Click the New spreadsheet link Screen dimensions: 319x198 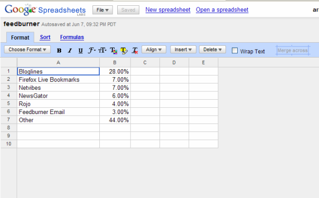168,10
